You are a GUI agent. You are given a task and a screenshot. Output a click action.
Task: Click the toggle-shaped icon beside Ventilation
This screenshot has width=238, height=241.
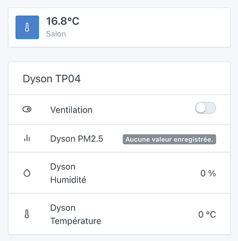point(27,109)
